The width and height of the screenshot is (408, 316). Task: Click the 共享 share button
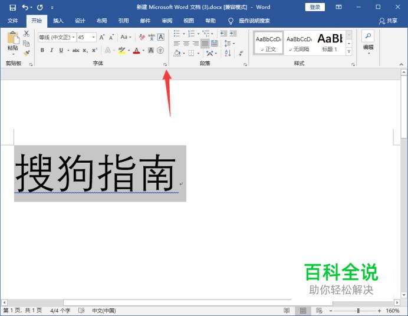coord(388,21)
